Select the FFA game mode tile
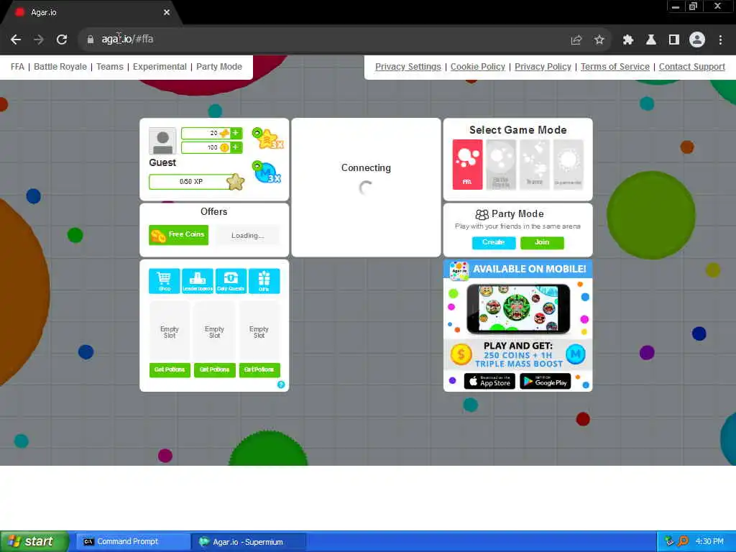Viewport: 736px width, 552px height. point(467,165)
